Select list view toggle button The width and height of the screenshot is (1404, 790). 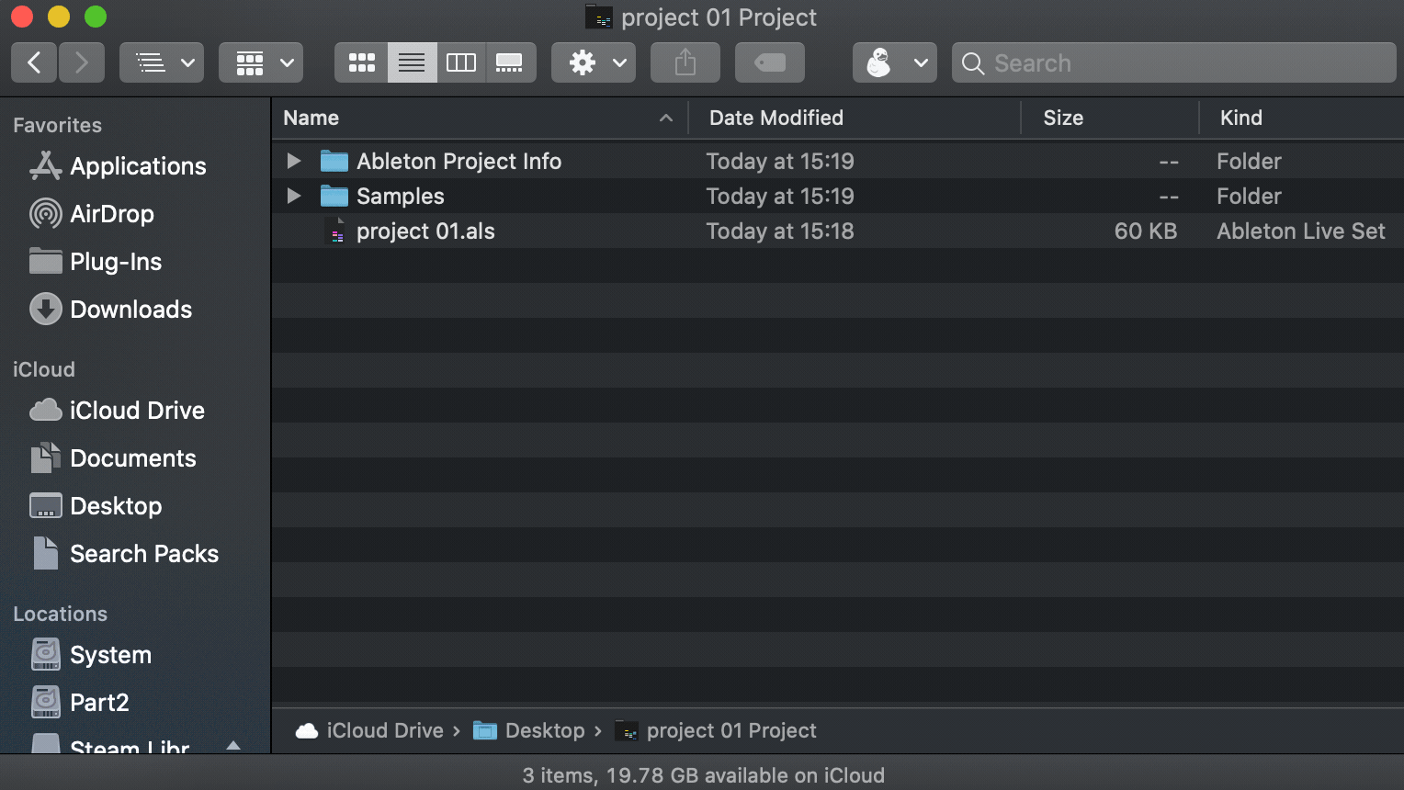click(x=412, y=62)
